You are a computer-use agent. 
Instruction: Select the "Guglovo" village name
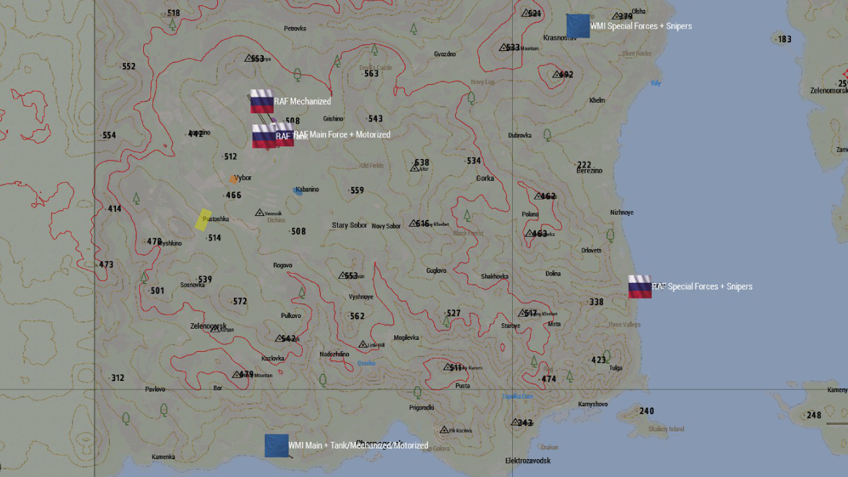coord(437,270)
